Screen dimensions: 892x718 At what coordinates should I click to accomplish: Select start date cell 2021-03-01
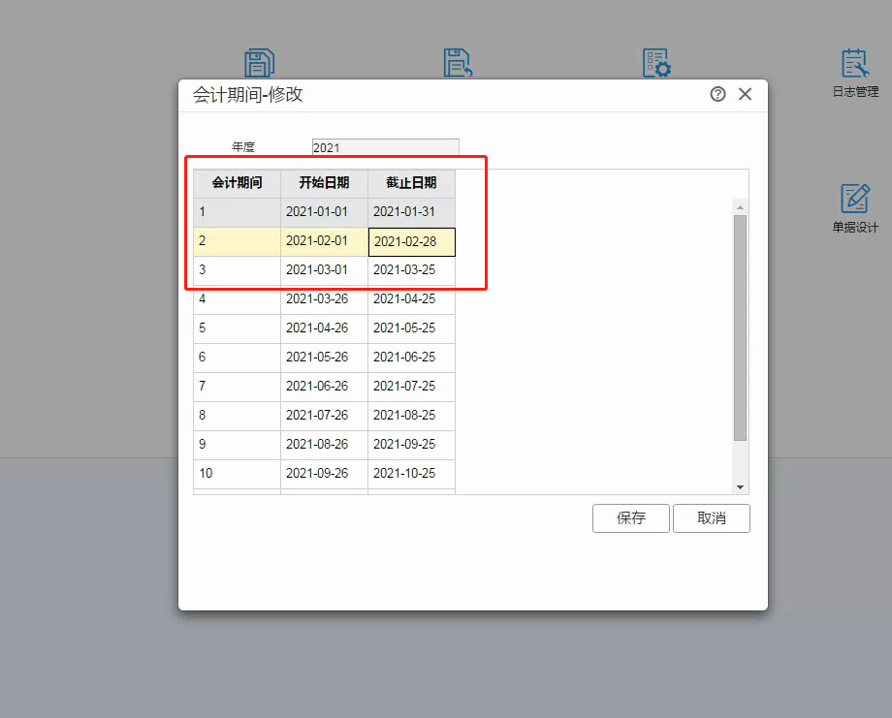coord(324,270)
